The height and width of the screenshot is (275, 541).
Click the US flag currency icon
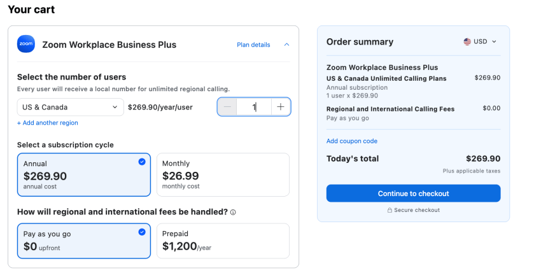coord(467,41)
